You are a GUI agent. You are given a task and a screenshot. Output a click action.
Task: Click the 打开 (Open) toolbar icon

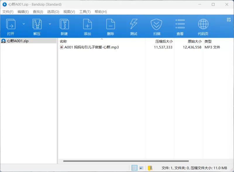(11, 24)
